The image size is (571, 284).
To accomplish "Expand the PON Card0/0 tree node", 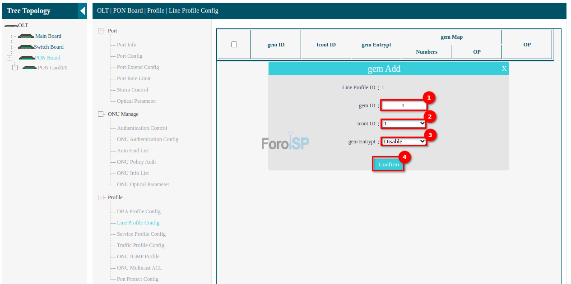I will (15, 68).
